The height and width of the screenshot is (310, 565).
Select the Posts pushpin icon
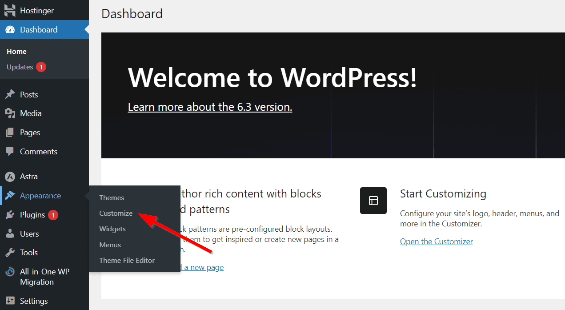(x=10, y=94)
